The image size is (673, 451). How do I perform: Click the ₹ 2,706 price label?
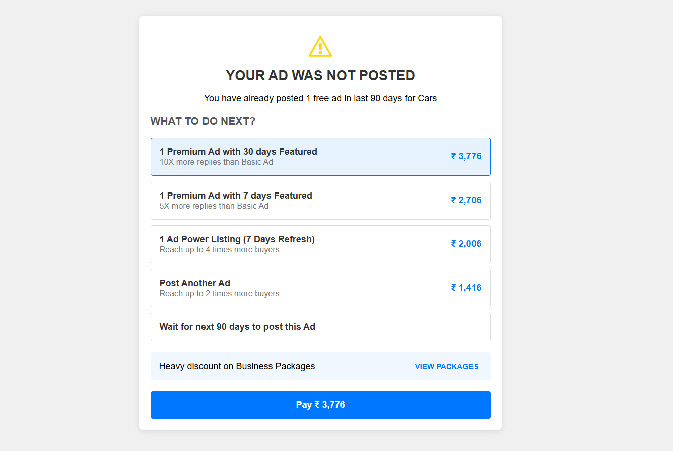[x=466, y=200]
